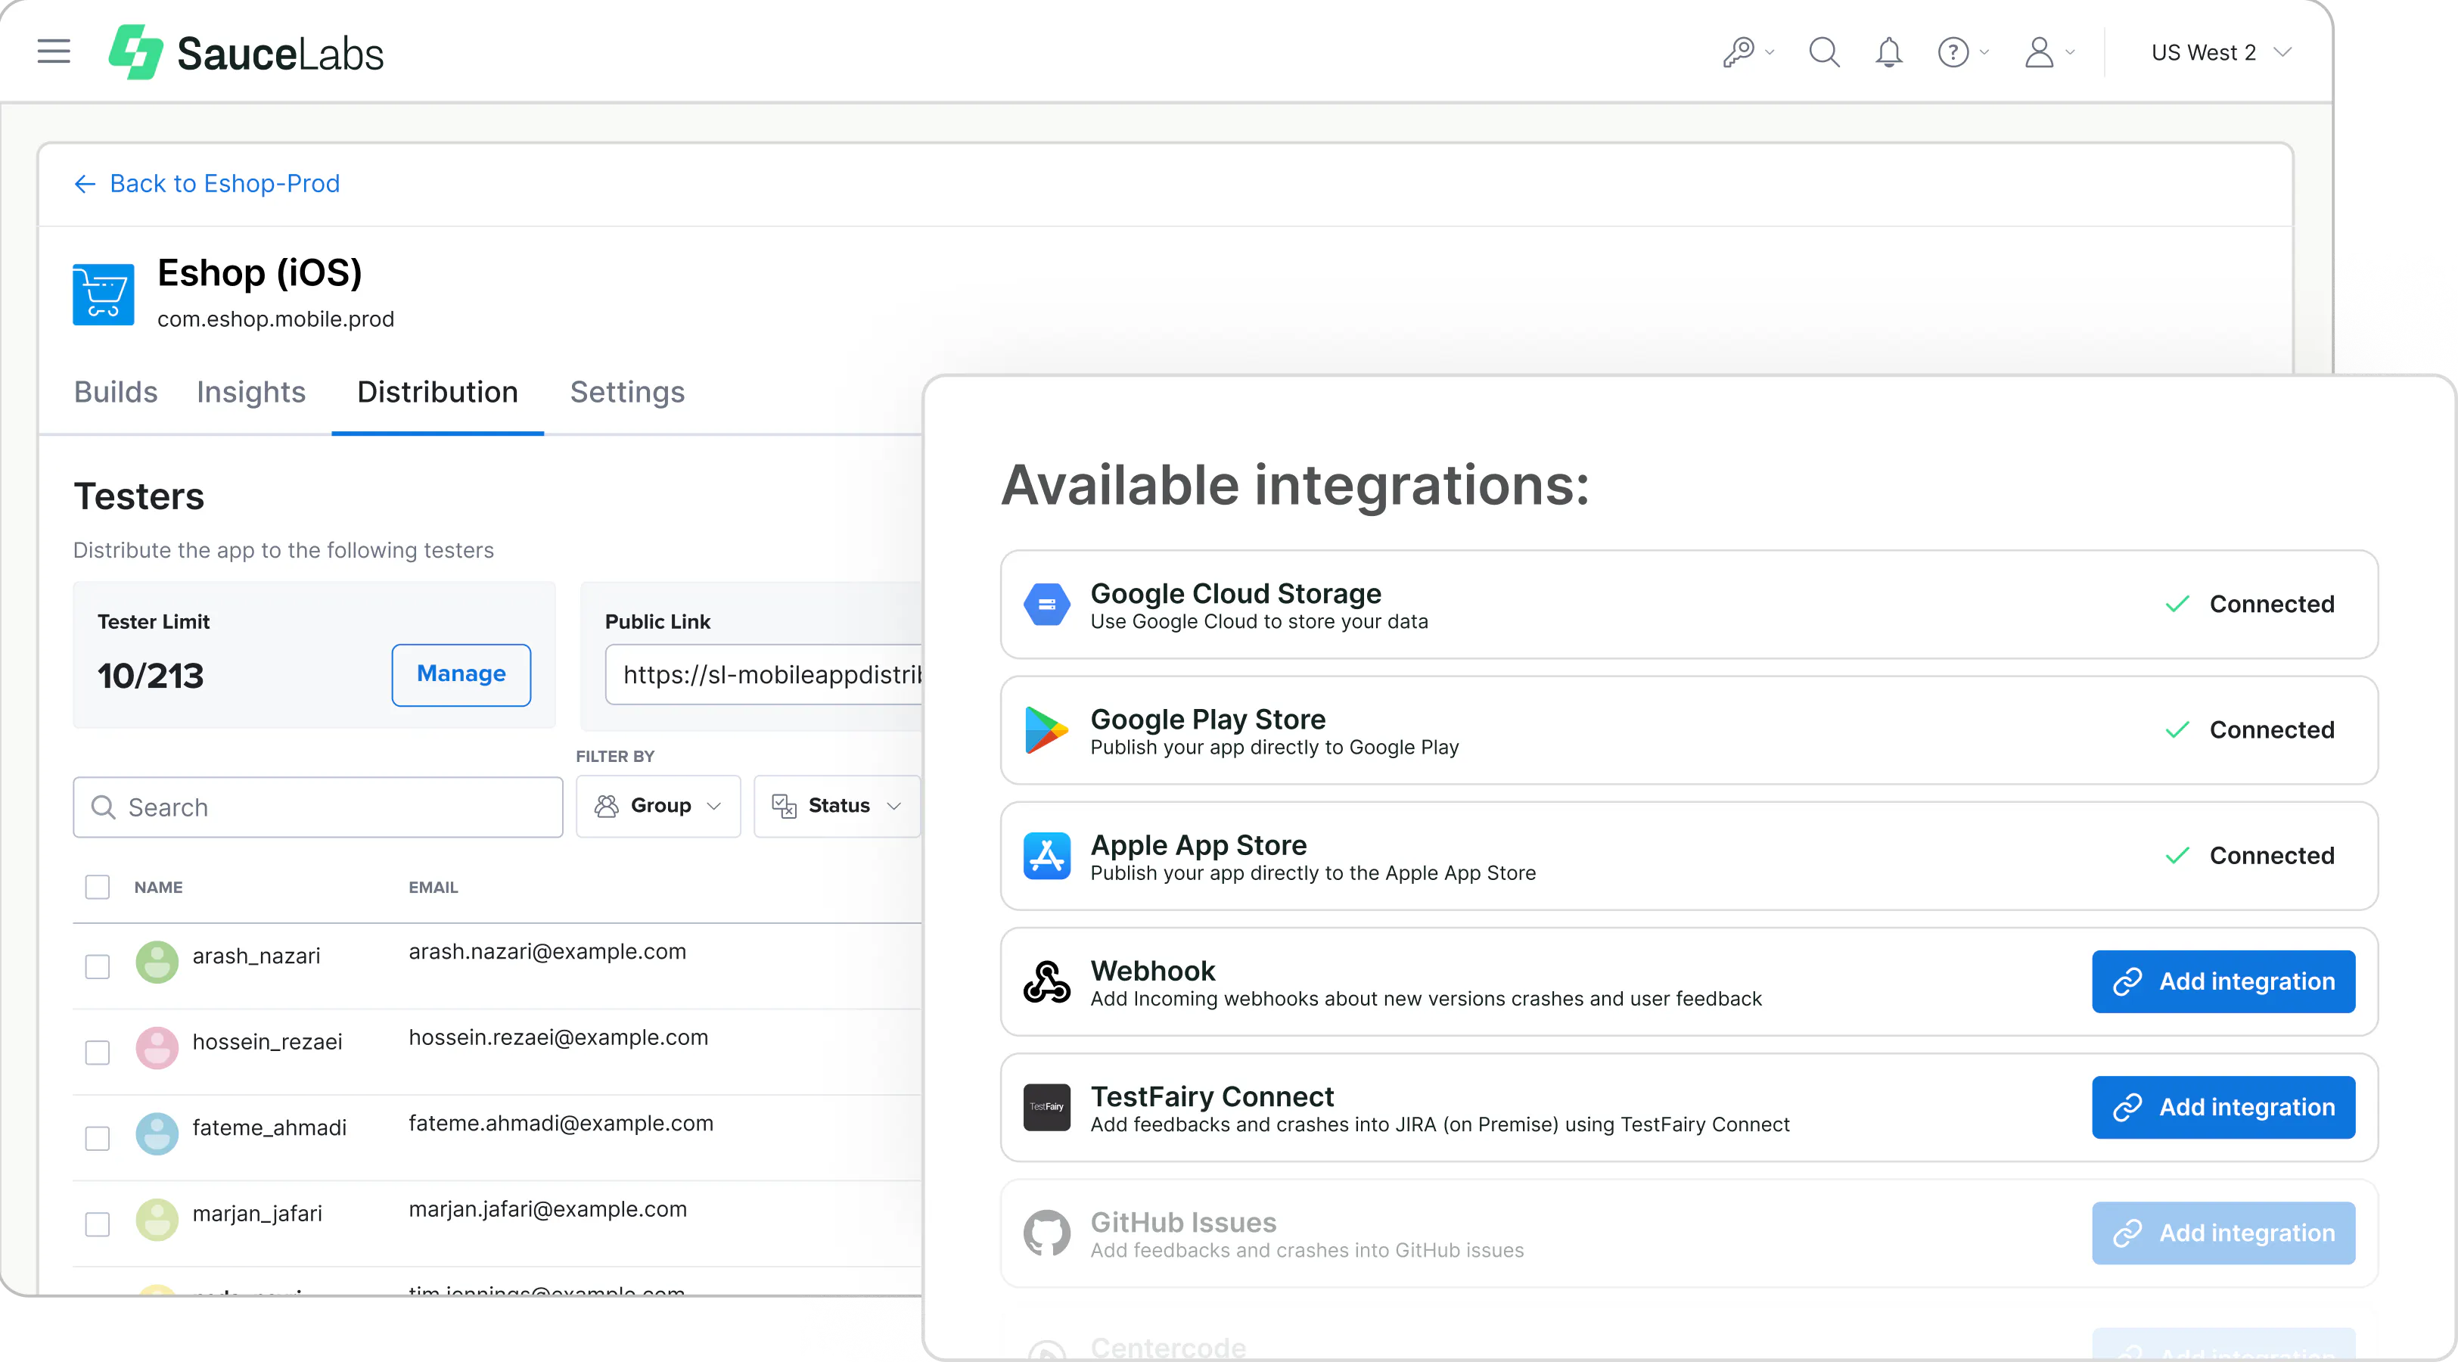Click the com.eshop.mobile.prod bundle ID

point(276,320)
